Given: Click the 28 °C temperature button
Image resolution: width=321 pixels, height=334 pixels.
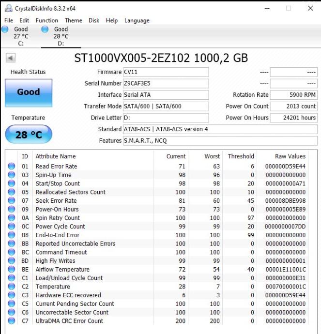Looking at the screenshot, I should coord(28,135).
